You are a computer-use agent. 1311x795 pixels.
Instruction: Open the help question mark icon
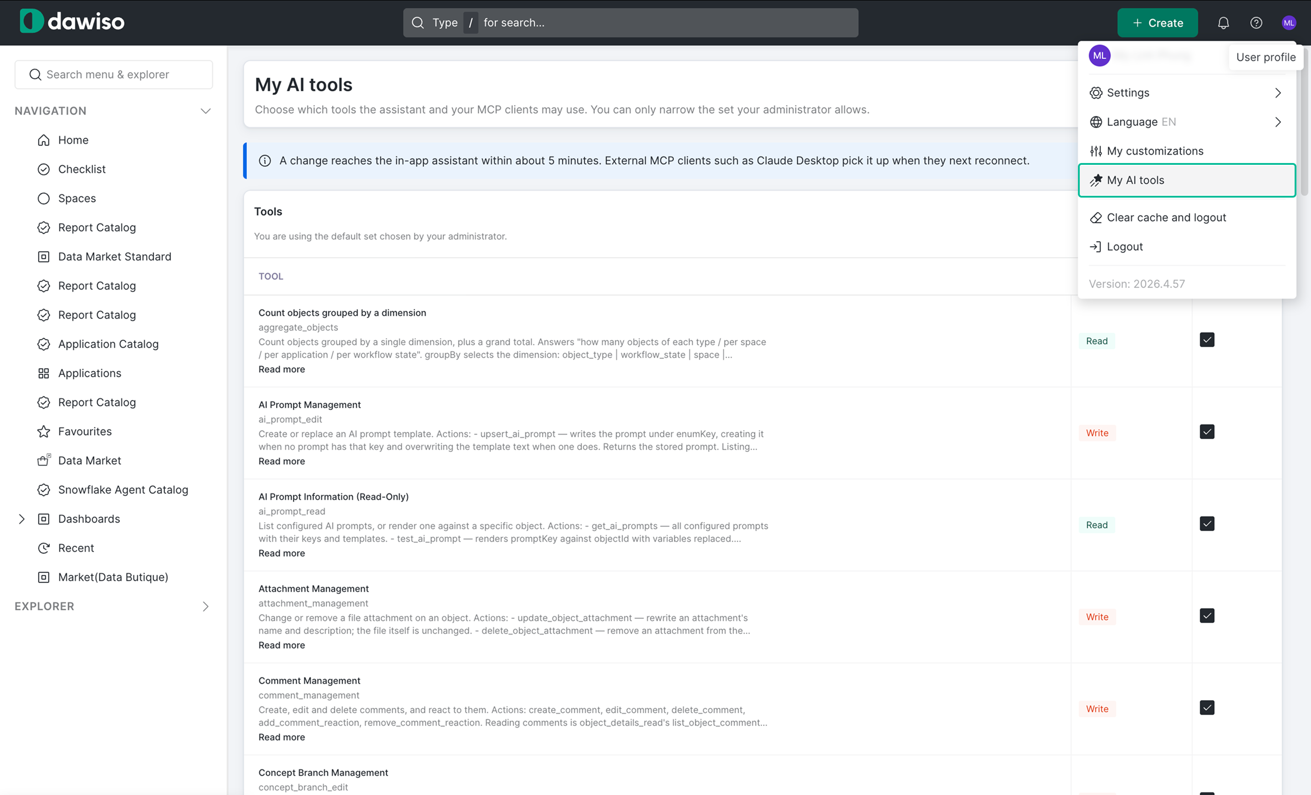coord(1255,23)
